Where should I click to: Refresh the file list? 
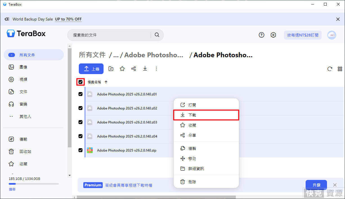click(330, 69)
